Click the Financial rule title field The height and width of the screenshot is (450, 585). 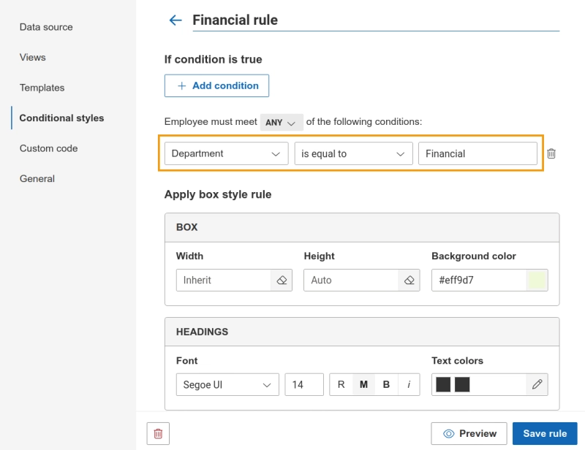(376, 20)
